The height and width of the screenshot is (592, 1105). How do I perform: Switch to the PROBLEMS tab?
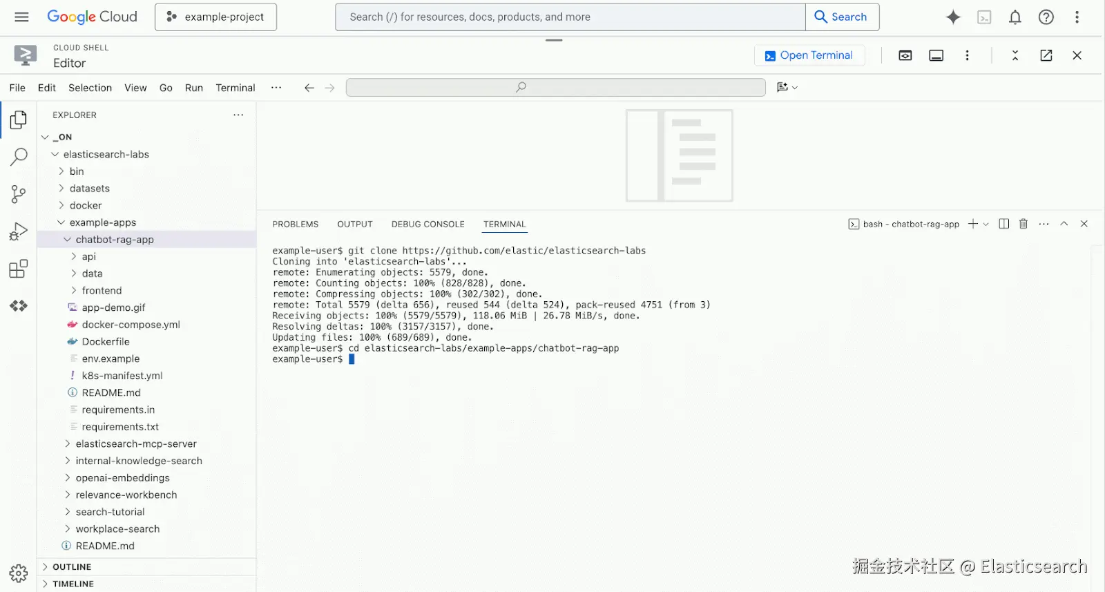pyautogui.click(x=296, y=225)
